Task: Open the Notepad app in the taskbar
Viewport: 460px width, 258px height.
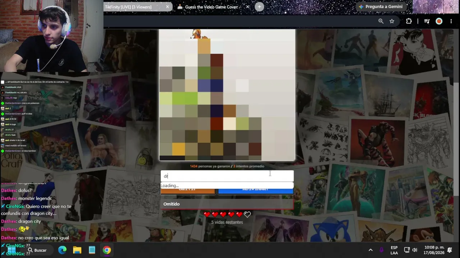Action: (92, 250)
